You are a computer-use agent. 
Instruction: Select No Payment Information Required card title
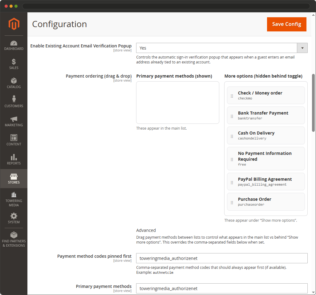click(x=265, y=156)
